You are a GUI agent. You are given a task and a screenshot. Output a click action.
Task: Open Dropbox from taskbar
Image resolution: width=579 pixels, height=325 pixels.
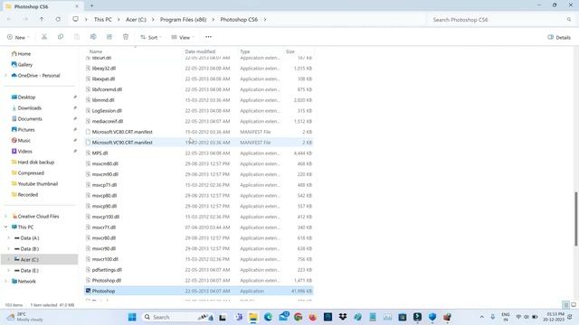point(343,317)
